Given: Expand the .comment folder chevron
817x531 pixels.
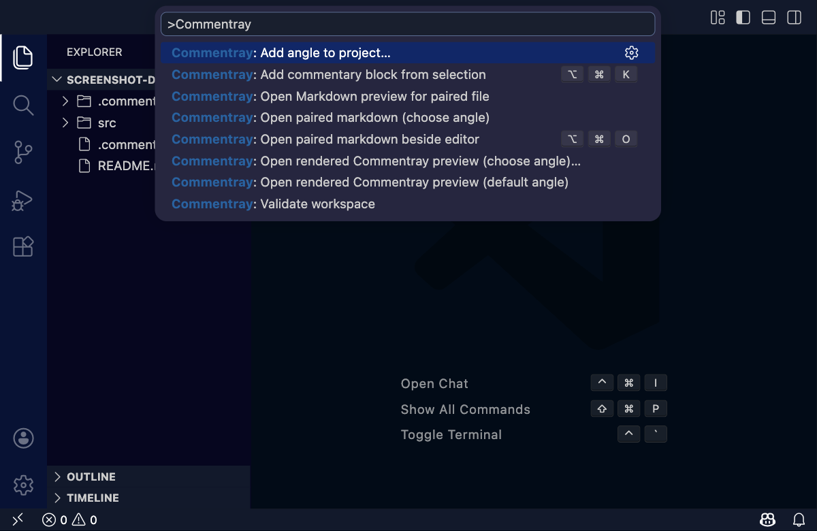Looking at the screenshot, I should pos(65,101).
